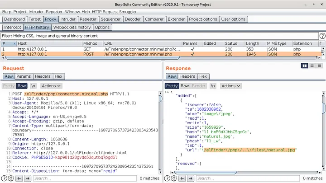
Task: Open help icon in Request search bar
Action: click(x=4, y=178)
